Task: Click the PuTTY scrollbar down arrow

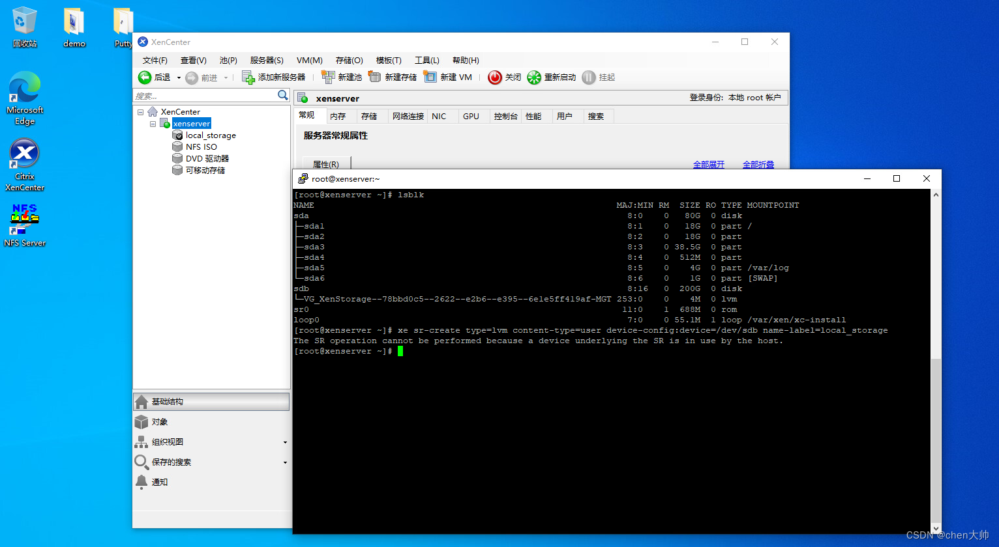Action: click(936, 529)
